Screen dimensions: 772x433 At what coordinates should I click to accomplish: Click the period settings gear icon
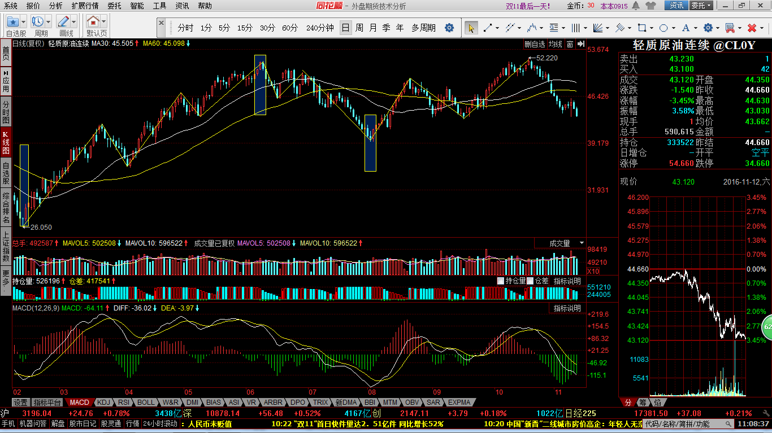449,28
